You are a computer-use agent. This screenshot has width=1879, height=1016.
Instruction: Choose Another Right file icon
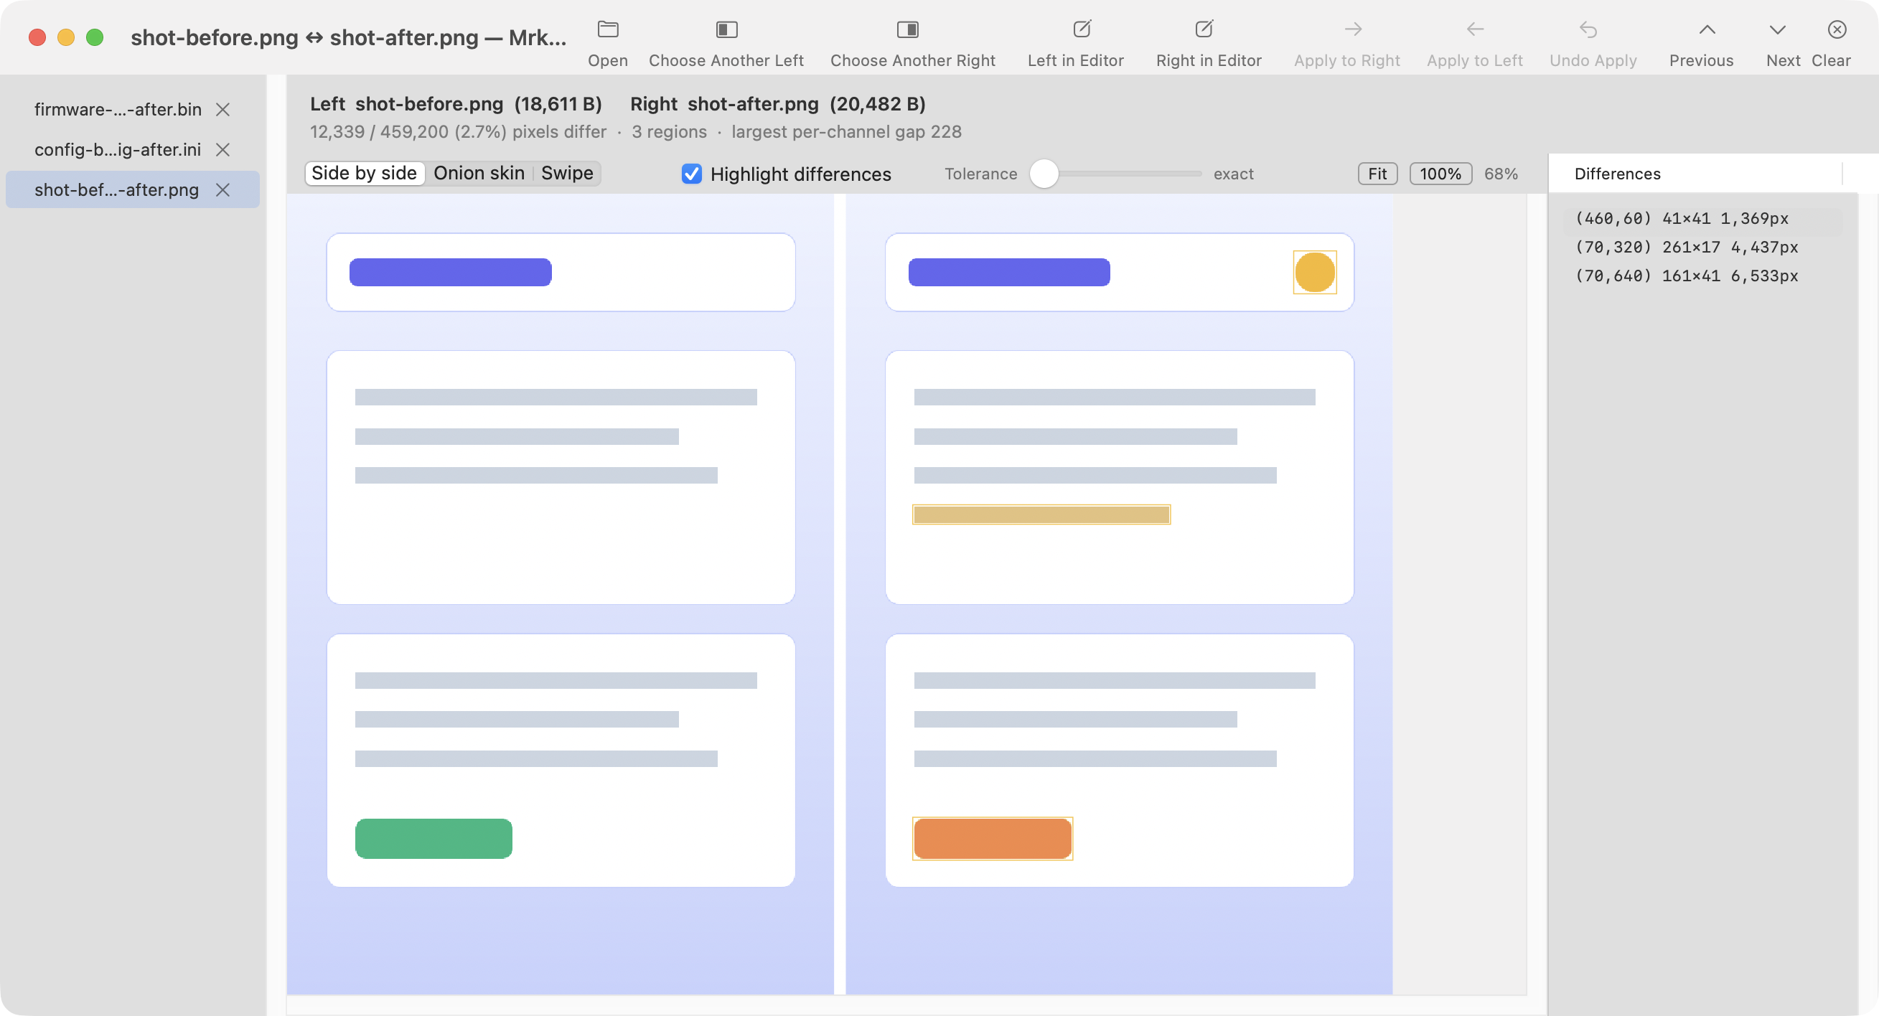(907, 30)
